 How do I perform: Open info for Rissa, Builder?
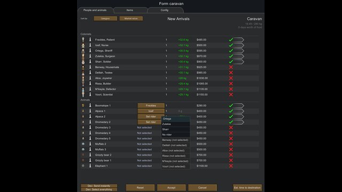(x=90, y=83)
